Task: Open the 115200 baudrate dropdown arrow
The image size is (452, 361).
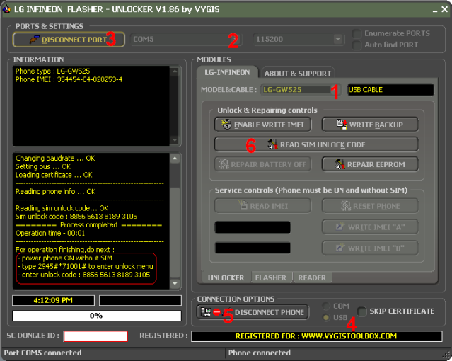Action: 337,39
